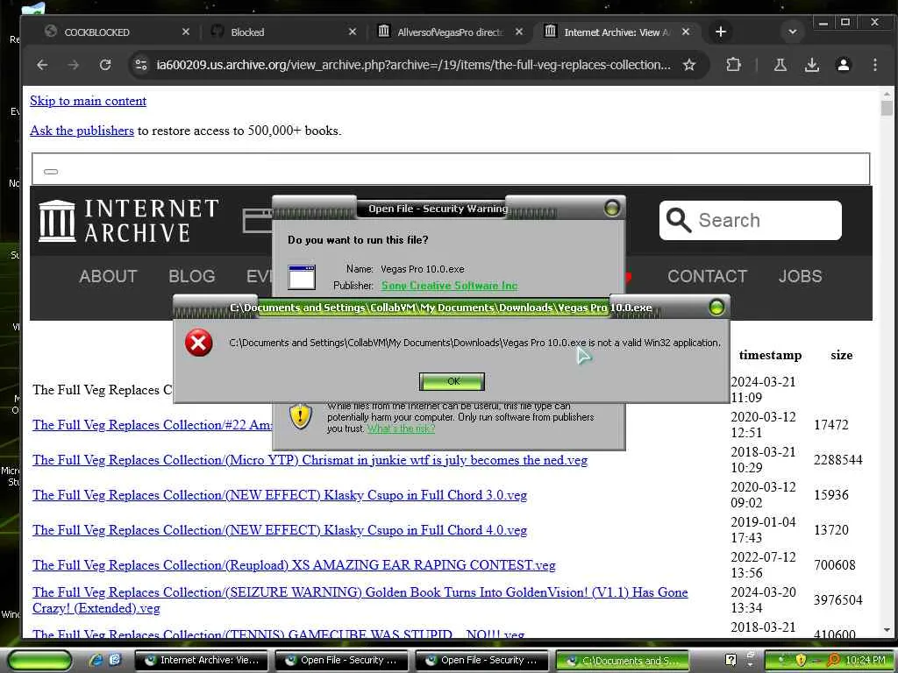Close the Vegas Pro 10.0.exe error dialog orb
This screenshot has height=673, width=898.
click(716, 308)
